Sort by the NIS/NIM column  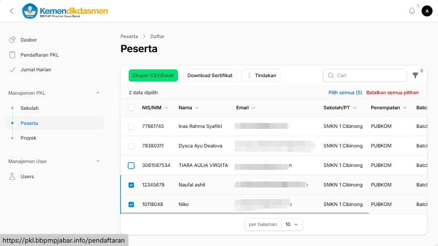pyautogui.click(x=155, y=108)
